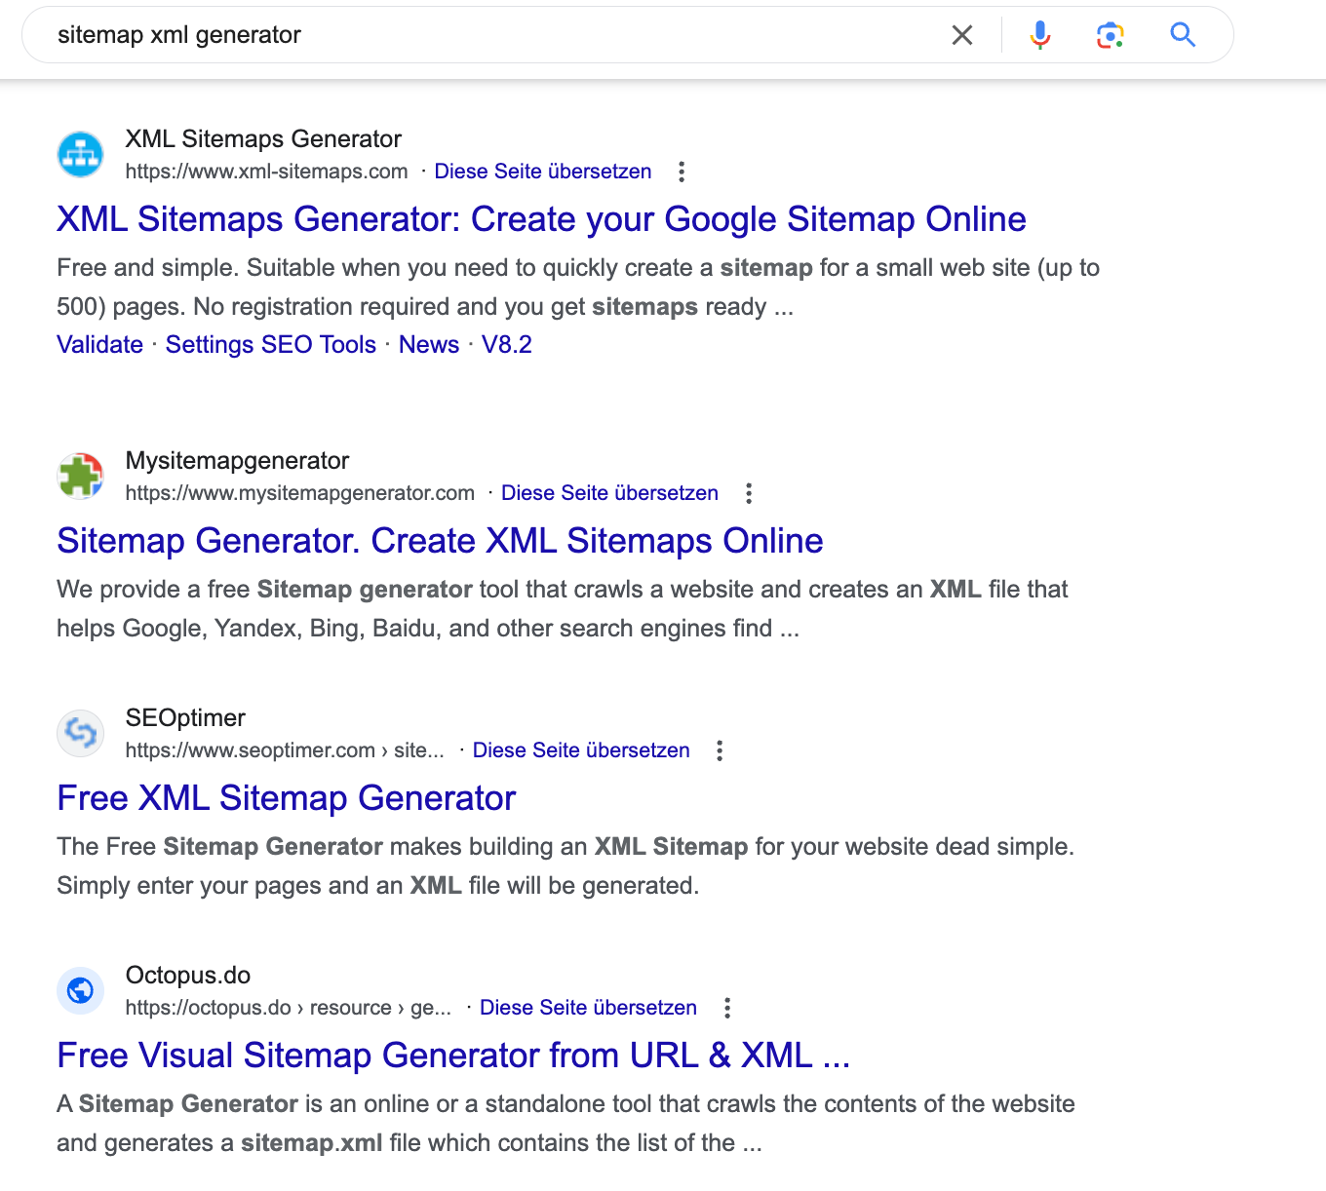1326x1191 pixels.
Task: Click 'SEOptimer' site name
Action: click(185, 718)
